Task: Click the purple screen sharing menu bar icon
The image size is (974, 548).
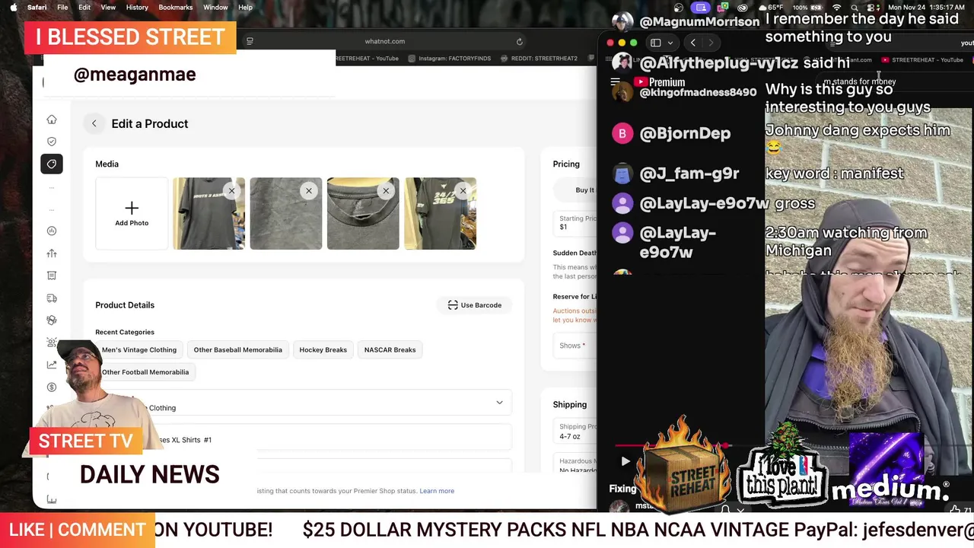Action: [x=701, y=8]
